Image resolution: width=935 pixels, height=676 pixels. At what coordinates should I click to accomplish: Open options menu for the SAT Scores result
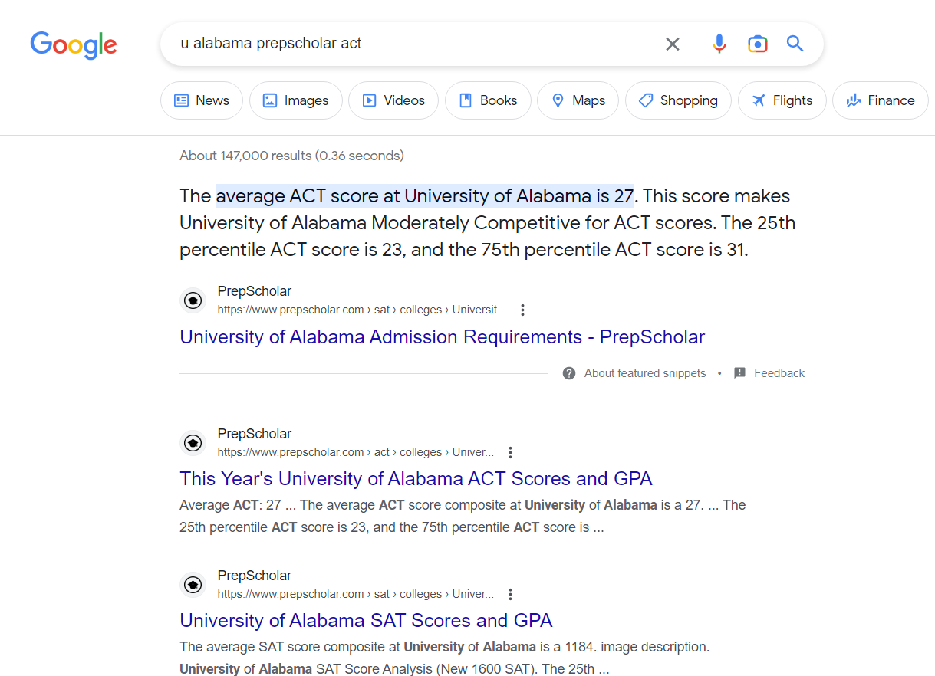[x=510, y=594]
